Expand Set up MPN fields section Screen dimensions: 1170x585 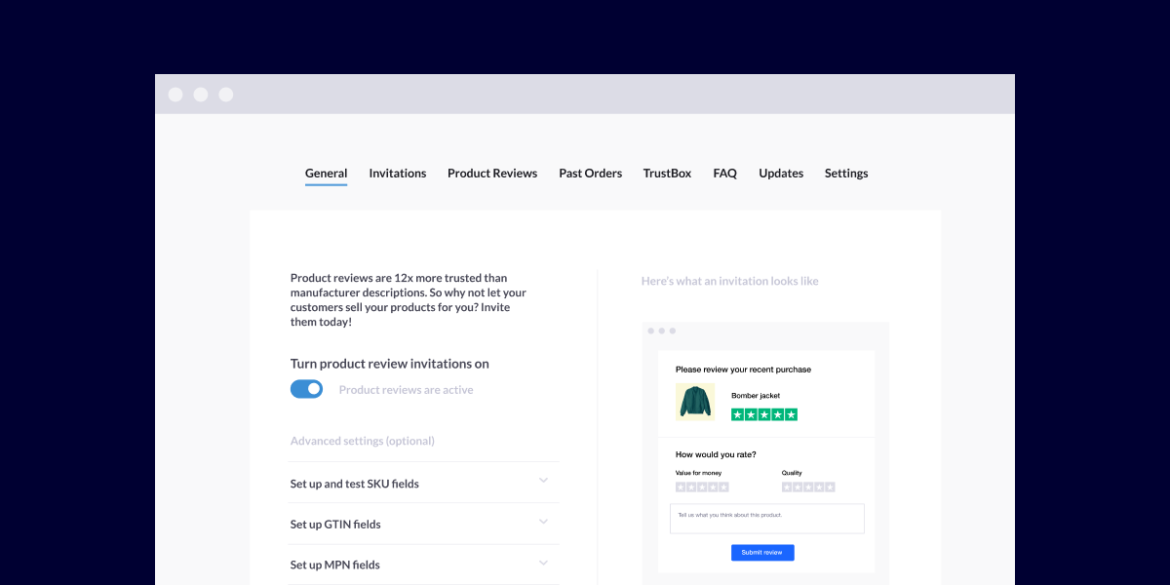pyautogui.click(x=543, y=564)
